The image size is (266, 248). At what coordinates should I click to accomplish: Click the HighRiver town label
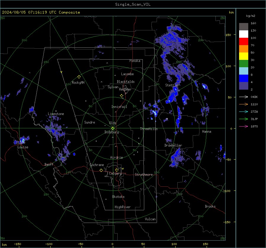tap(123, 207)
